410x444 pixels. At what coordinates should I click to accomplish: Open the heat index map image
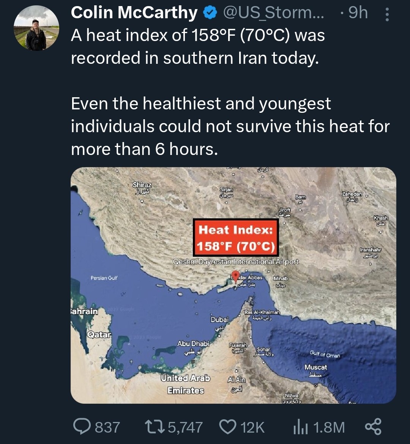[233, 342]
